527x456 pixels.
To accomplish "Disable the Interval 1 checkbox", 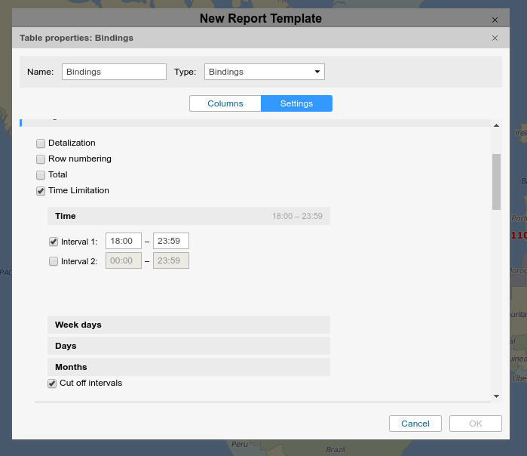I will point(54,242).
